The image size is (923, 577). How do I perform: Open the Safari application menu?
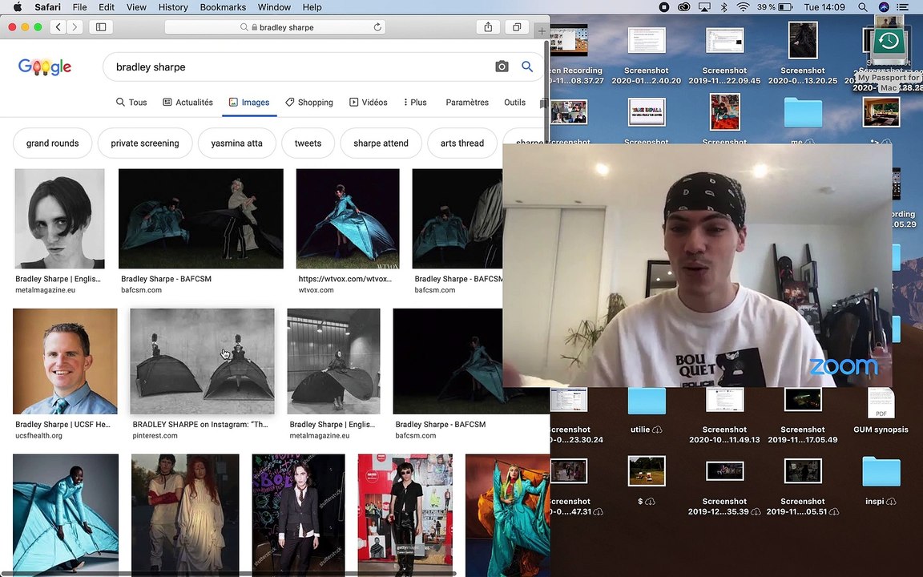coord(48,7)
